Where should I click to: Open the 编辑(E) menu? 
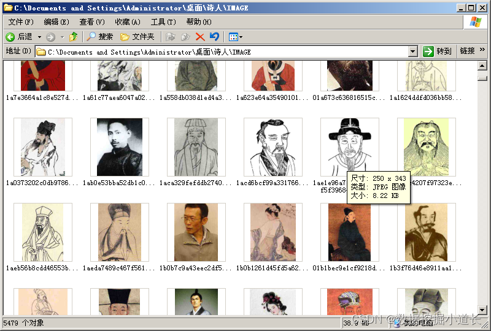[56, 22]
